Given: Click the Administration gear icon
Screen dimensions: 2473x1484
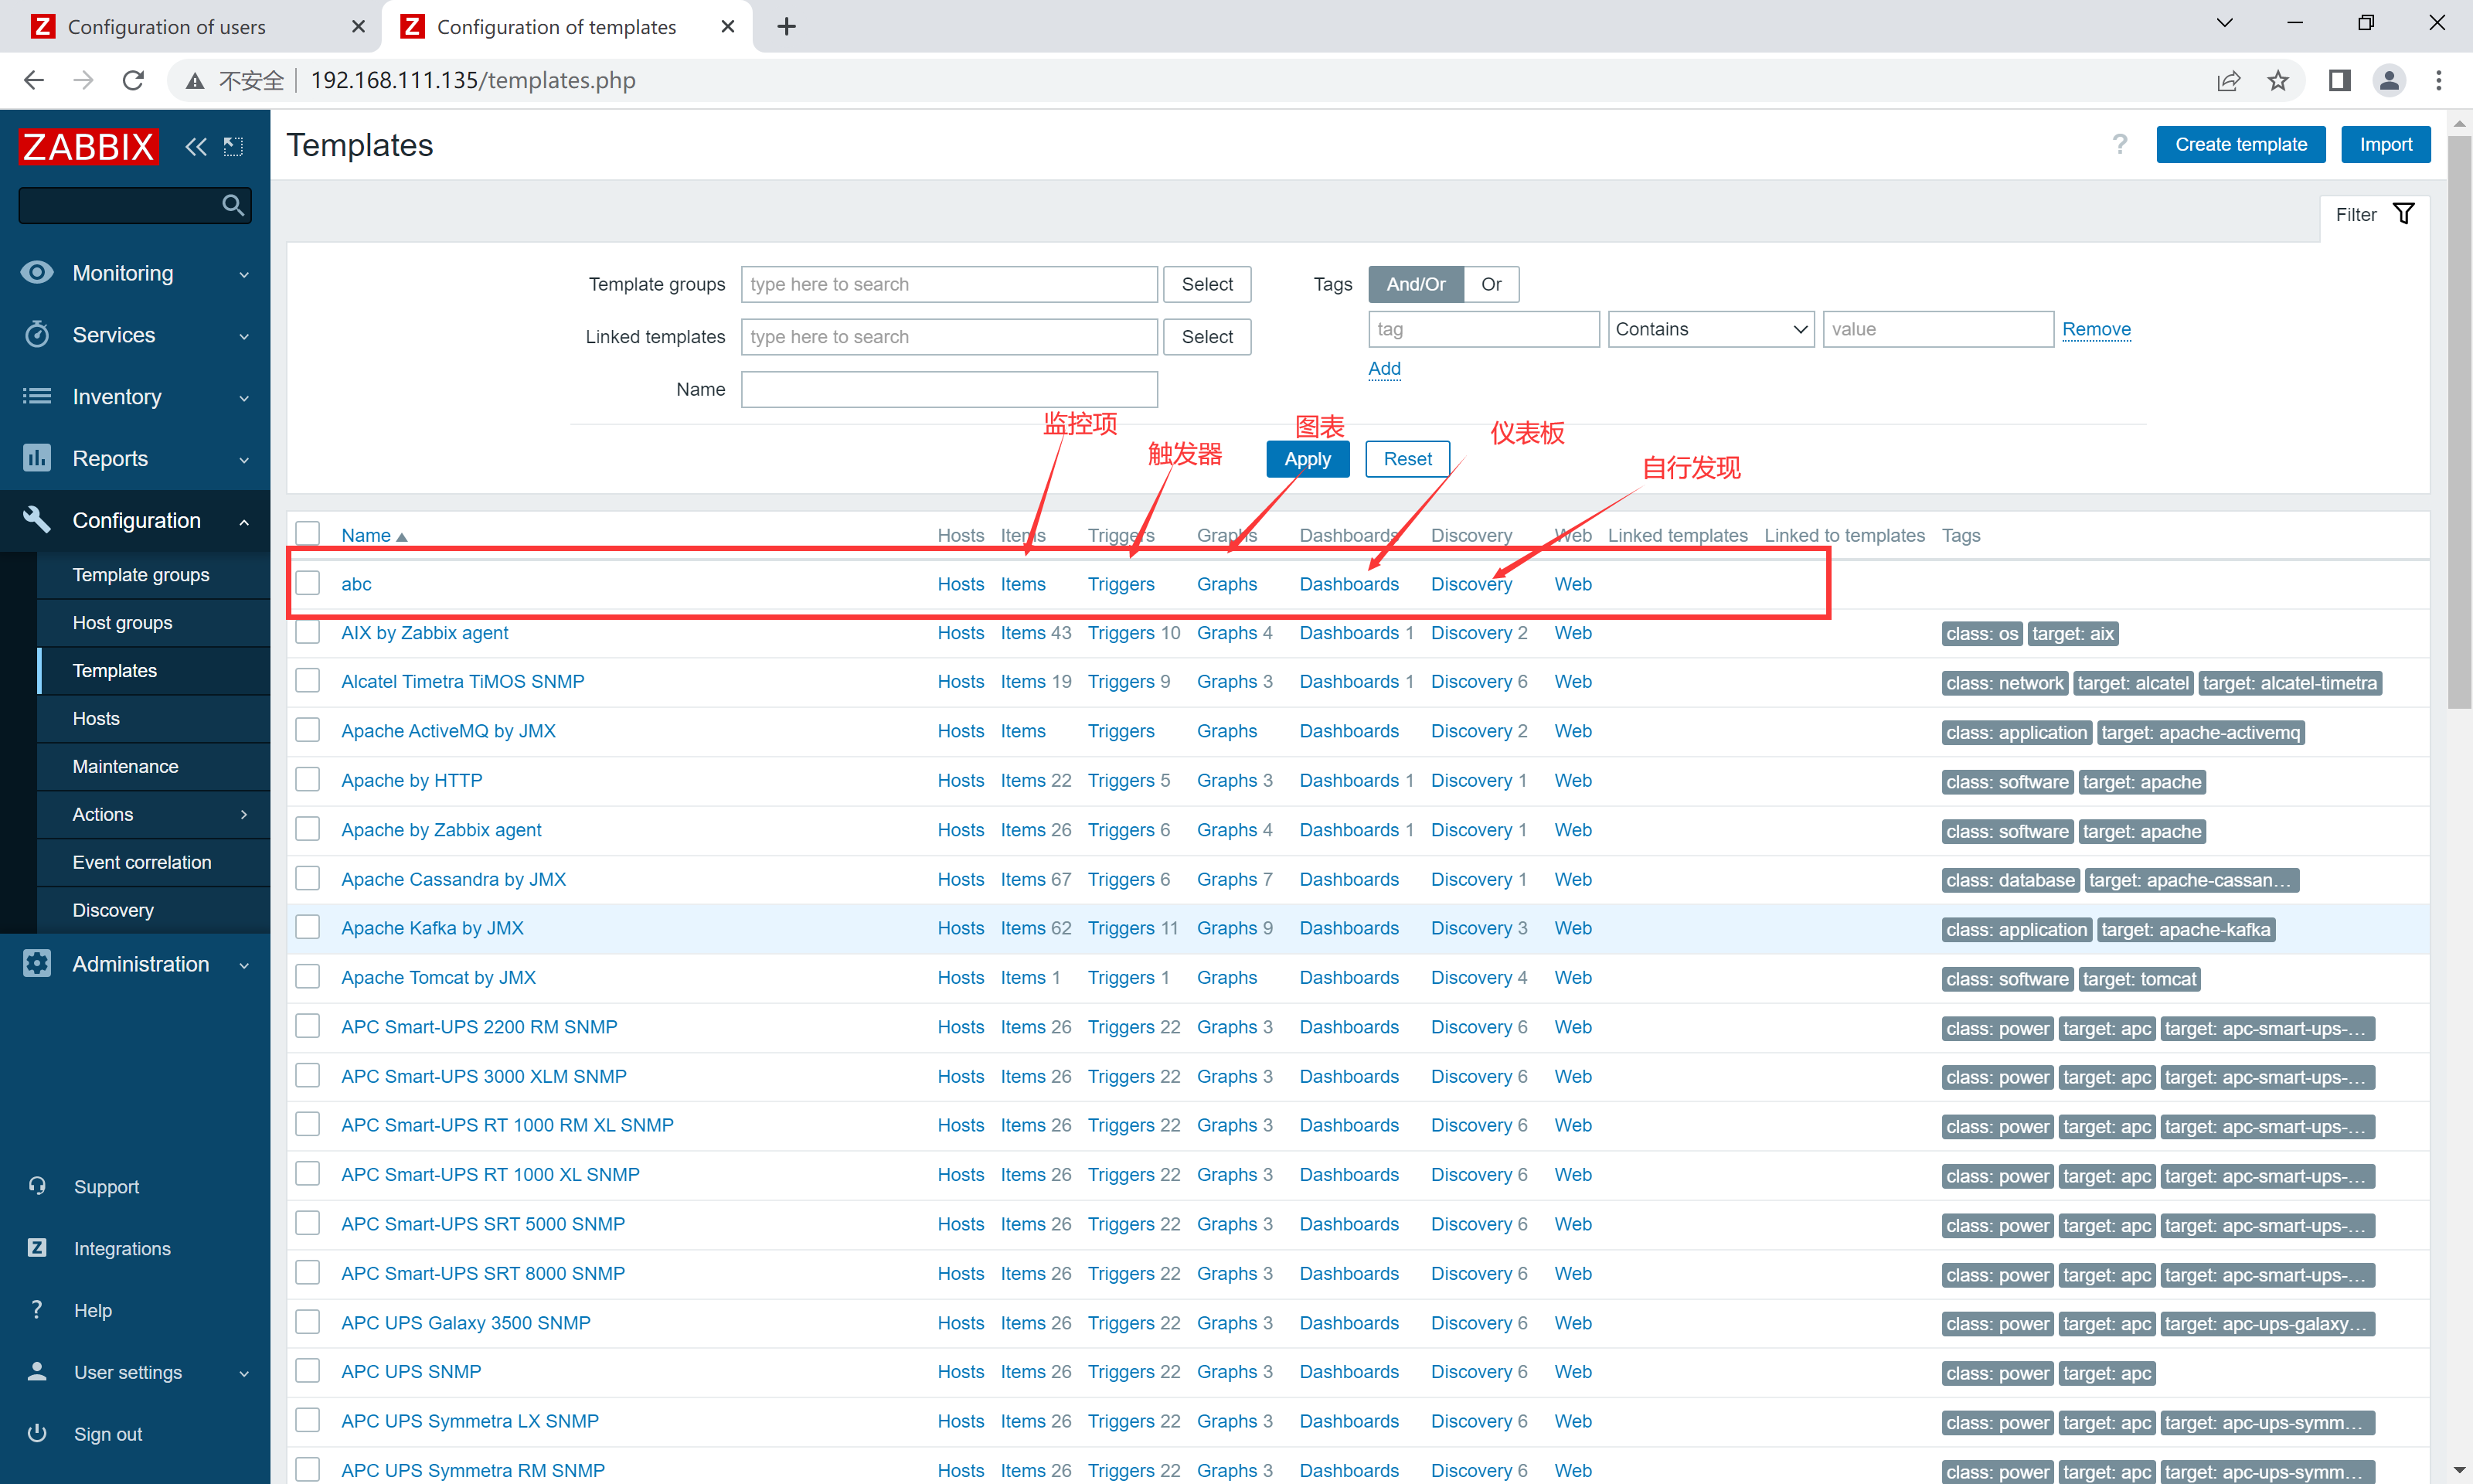Looking at the screenshot, I should [x=37, y=963].
